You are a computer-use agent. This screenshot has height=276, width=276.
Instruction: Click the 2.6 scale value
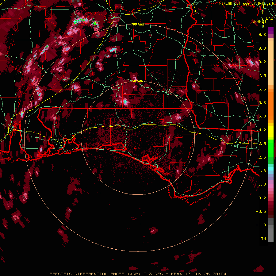262,157
